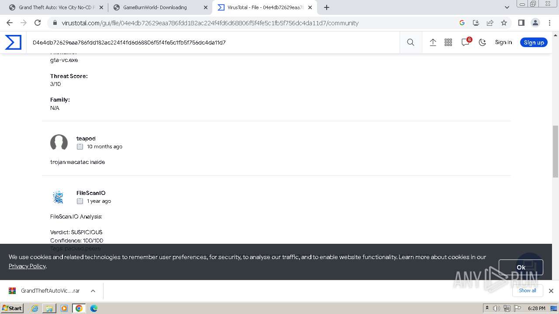The image size is (559, 314).
Task: Click the address bar URL
Action: coord(210,23)
